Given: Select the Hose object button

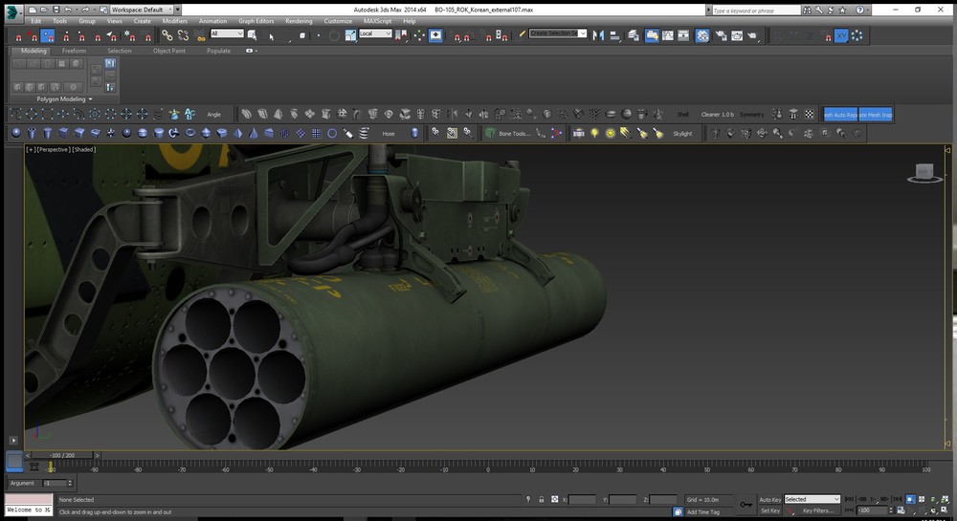Looking at the screenshot, I should coord(389,134).
